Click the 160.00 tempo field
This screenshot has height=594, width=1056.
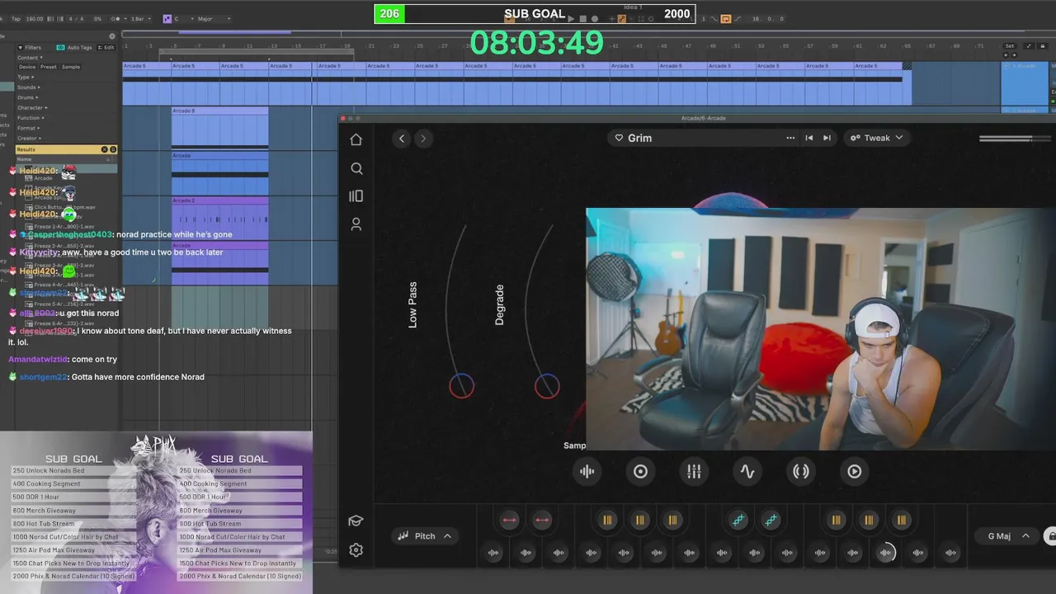tap(35, 18)
